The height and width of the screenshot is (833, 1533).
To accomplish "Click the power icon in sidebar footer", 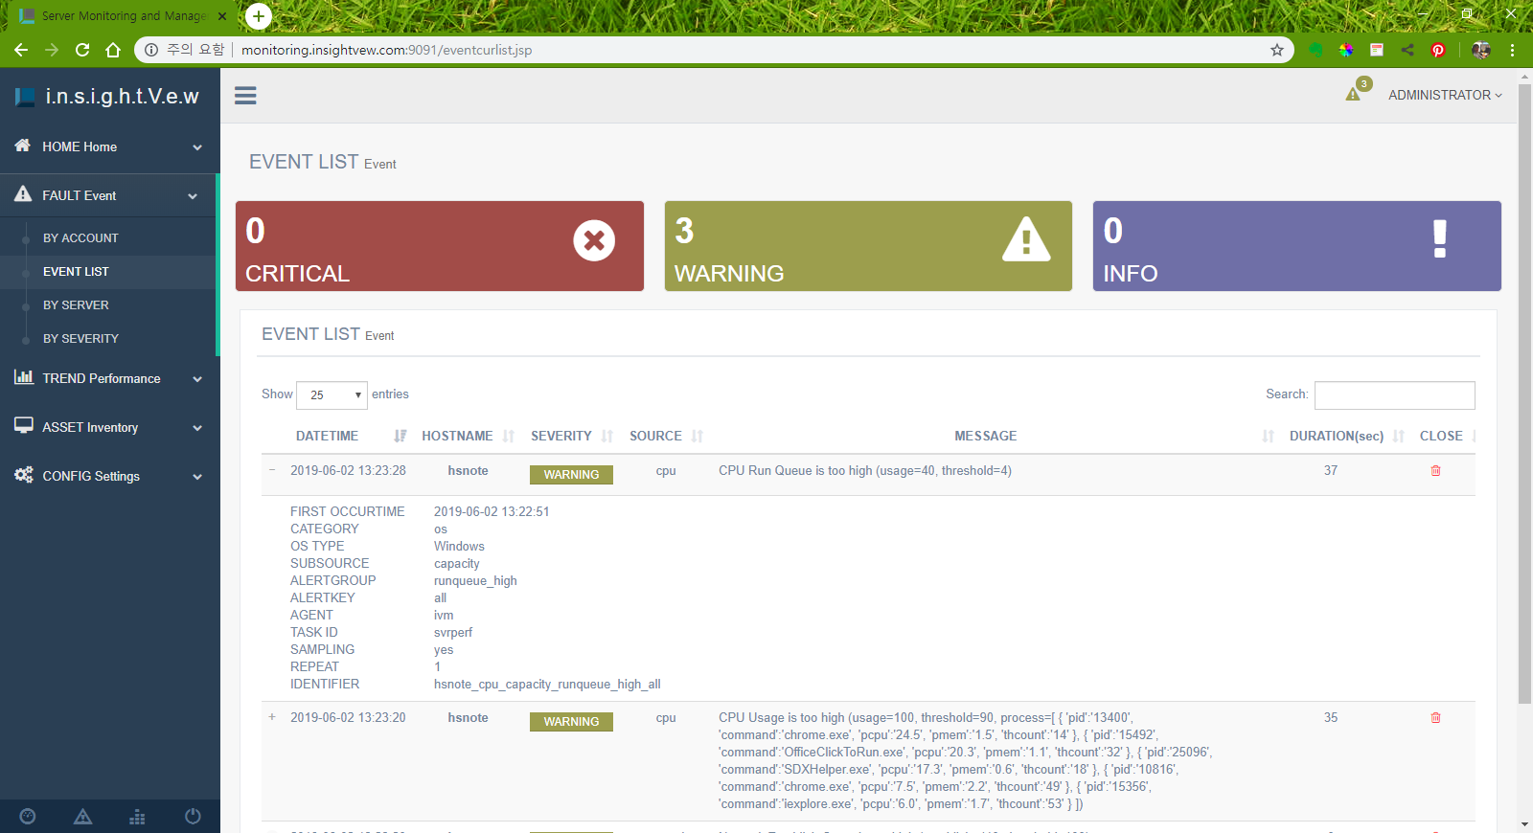I will pos(193,817).
